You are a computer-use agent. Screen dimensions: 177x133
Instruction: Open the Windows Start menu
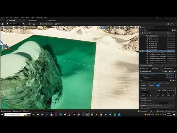2,115
